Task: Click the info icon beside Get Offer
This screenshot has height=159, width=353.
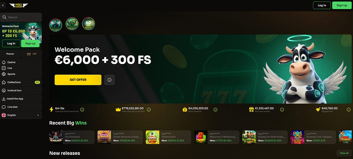Action: pyautogui.click(x=109, y=80)
